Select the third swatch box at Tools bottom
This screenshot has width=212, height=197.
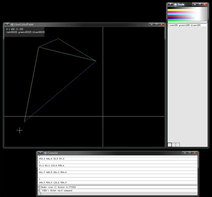(178, 145)
